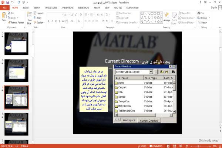Open the font name combo box
Viewport: 222px width, 148px height.
[55, 15]
